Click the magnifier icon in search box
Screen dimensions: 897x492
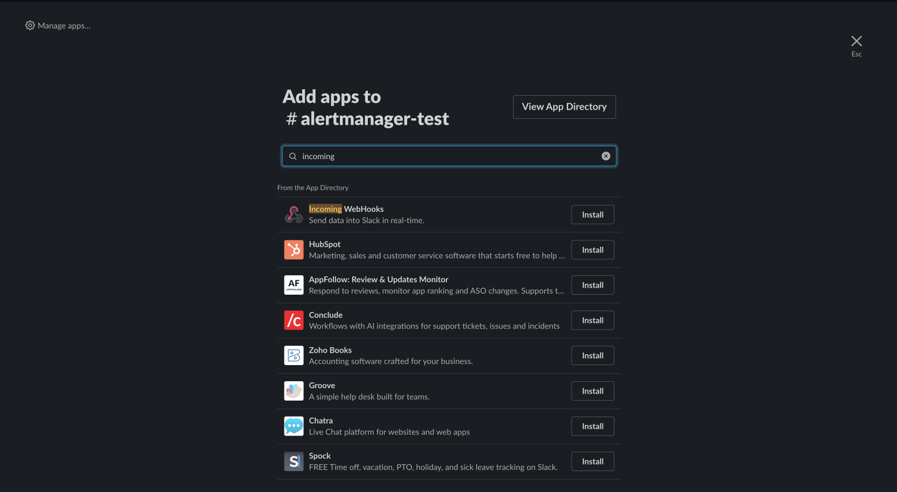[x=293, y=156]
